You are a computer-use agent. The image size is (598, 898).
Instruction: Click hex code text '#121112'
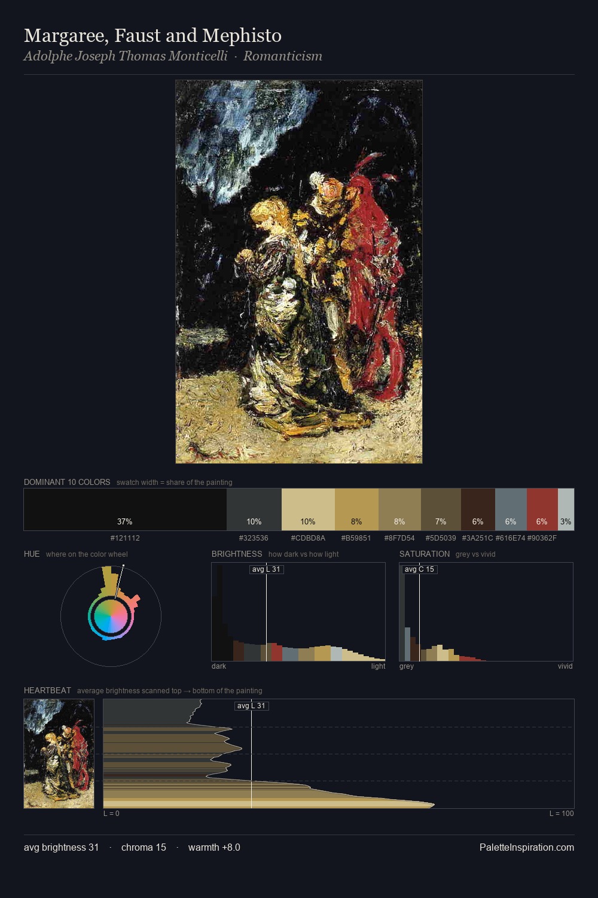[x=125, y=538]
